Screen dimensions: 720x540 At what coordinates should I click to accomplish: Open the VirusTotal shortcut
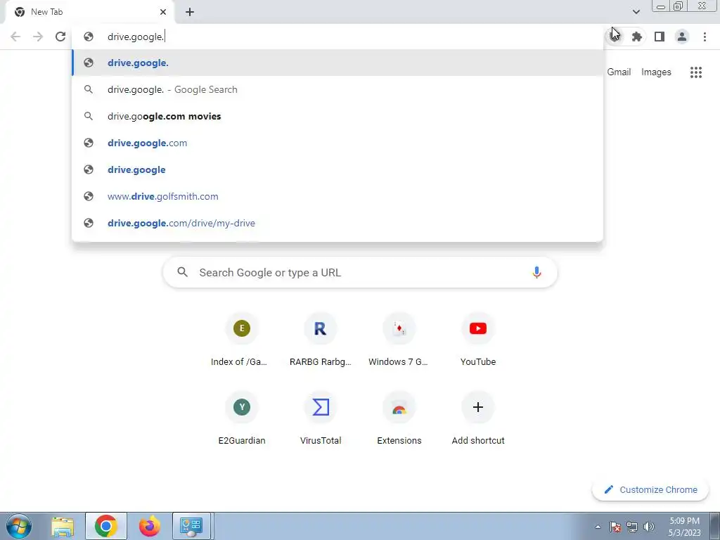pyautogui.click(x=321, y=419)
